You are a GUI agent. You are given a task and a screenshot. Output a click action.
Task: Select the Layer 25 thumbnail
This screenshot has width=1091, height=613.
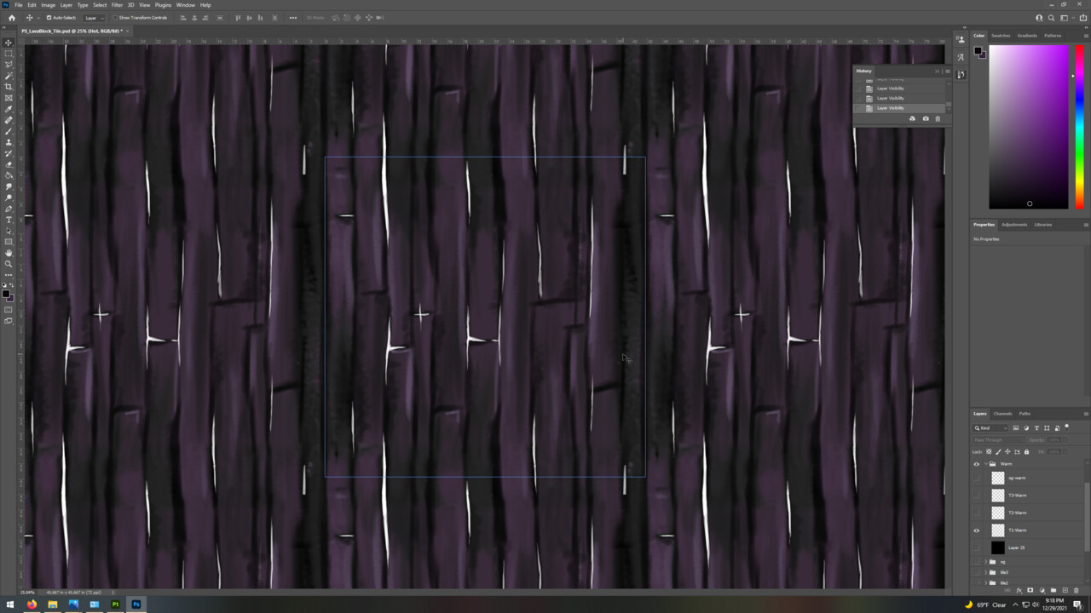[x=997, y=547]
